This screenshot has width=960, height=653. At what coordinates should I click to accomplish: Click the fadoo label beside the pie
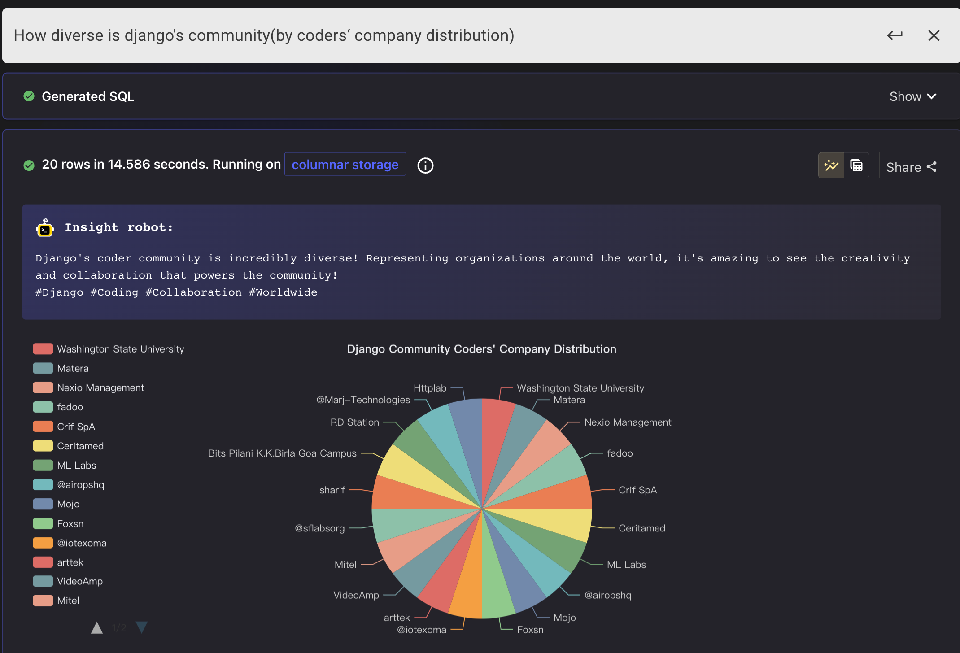[620, 453]
